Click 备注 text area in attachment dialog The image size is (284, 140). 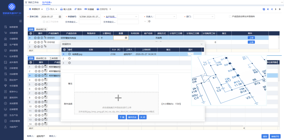point(116,83)
